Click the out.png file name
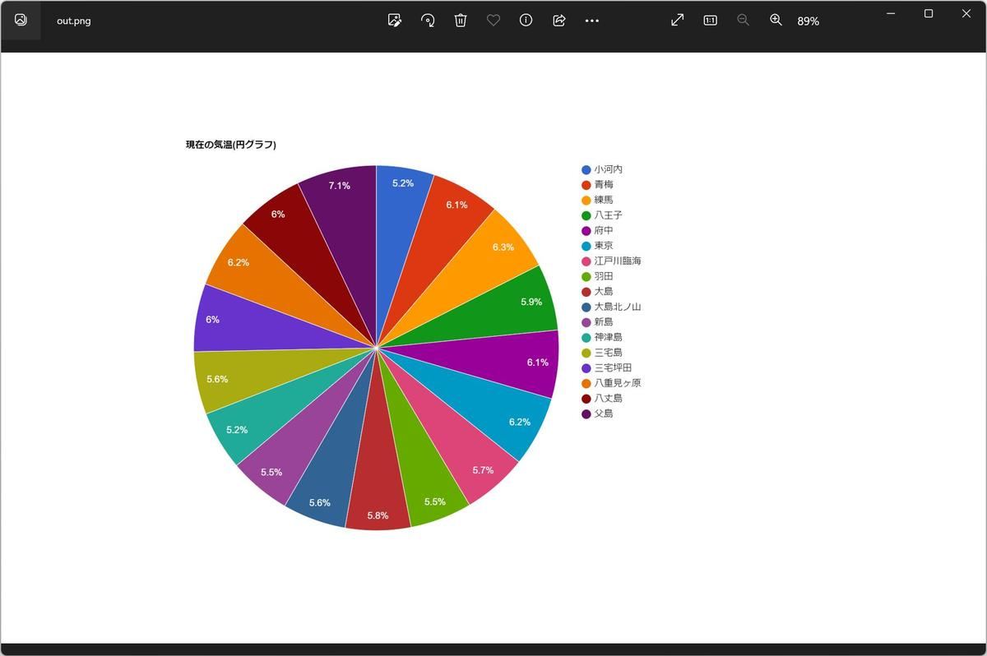Screen dimensions: 987x656 point(74,21)
